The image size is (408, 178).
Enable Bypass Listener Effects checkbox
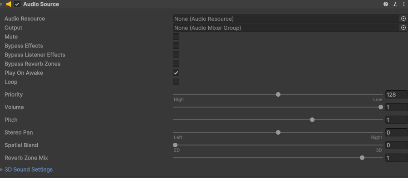point(176,55)
